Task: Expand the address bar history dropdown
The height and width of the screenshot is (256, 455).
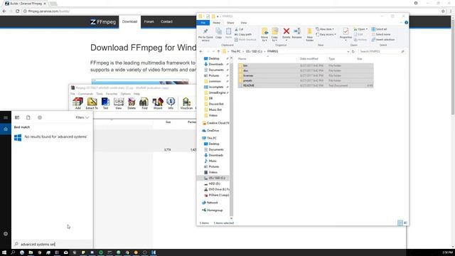Action: 348,51
